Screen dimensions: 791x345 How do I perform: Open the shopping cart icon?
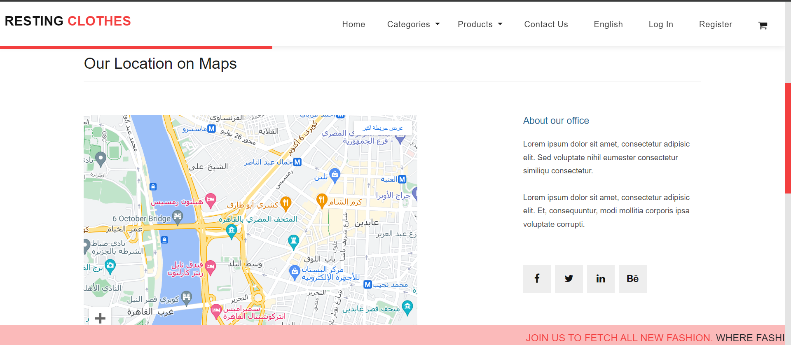click(x=763, y=26)
